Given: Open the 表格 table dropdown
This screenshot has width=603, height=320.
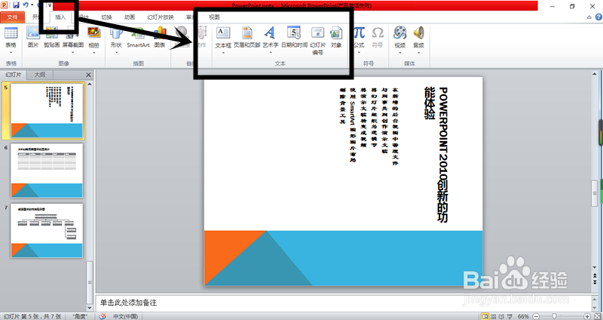Looking at the screenshot, I should click(x=11, y=52).
